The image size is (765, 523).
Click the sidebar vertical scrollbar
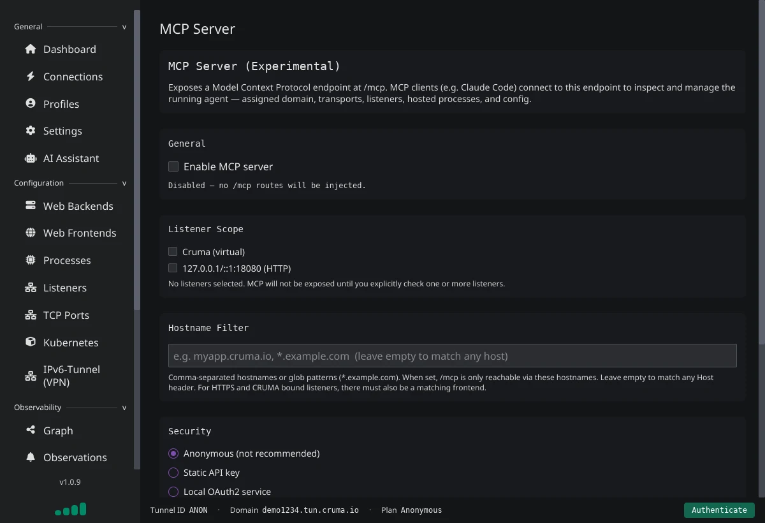pos(137,161)
